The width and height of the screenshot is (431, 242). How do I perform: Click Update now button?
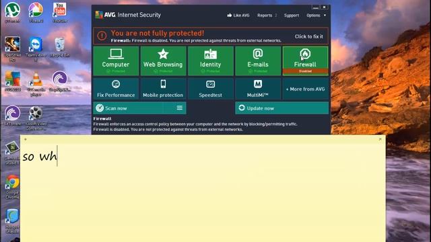[281, 108]
